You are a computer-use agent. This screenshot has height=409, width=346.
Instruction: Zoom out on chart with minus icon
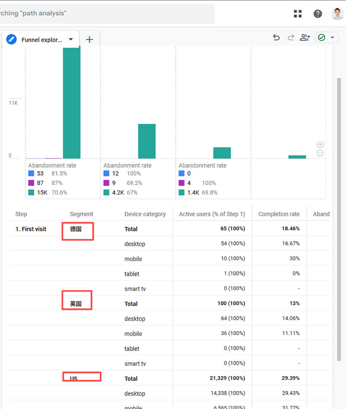point(320,153)
